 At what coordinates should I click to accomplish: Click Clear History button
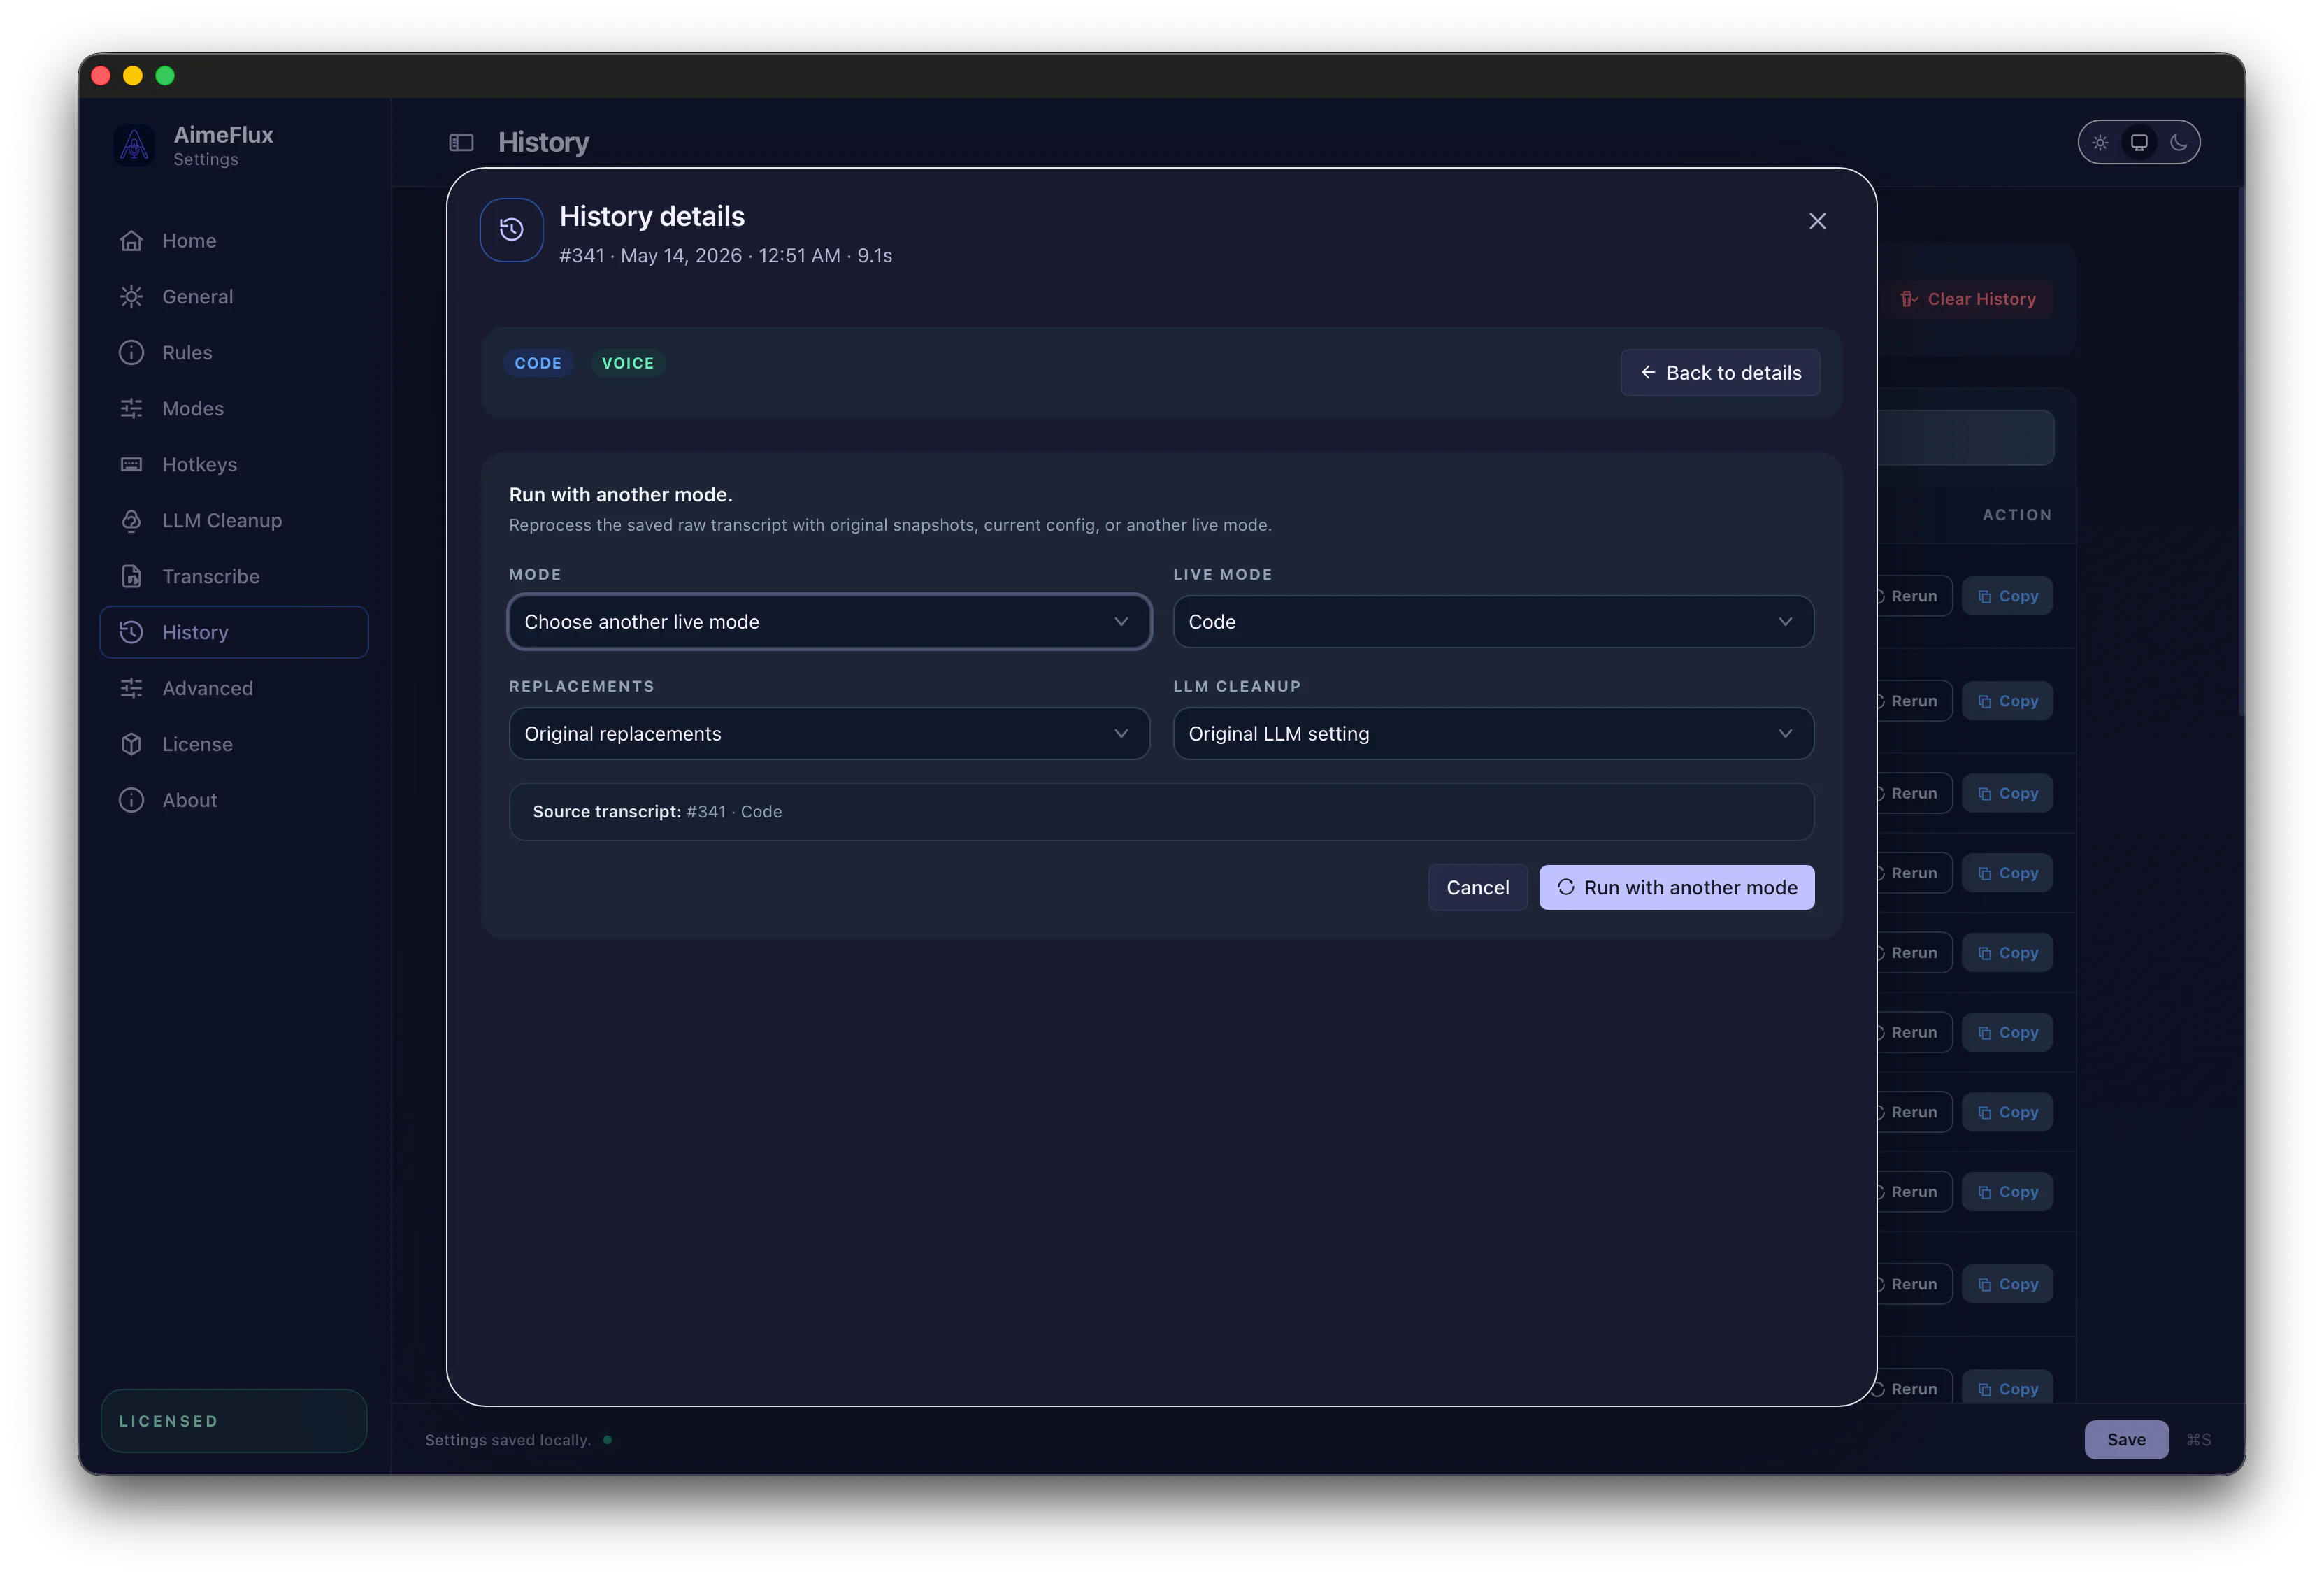click(x=1967, y=299)
